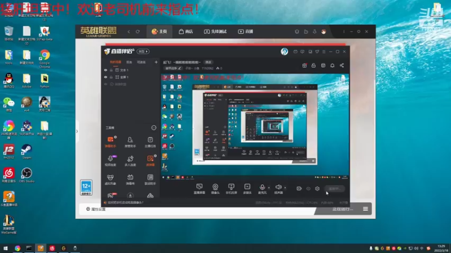This screenshot has height=253, width=451.
Task: Click the unlock padlock icon in header
Action: pos(313,65)
